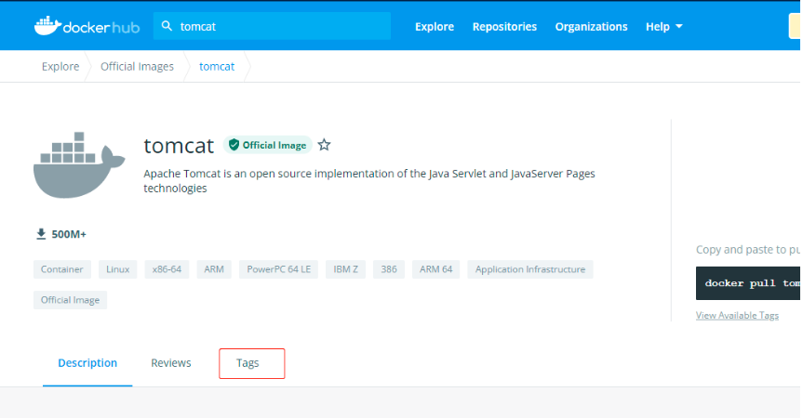Viewport: 803px width, 418px height.
Task: Click the View Available Tags link
Action: pyautogui.click(x=737, y=316)
